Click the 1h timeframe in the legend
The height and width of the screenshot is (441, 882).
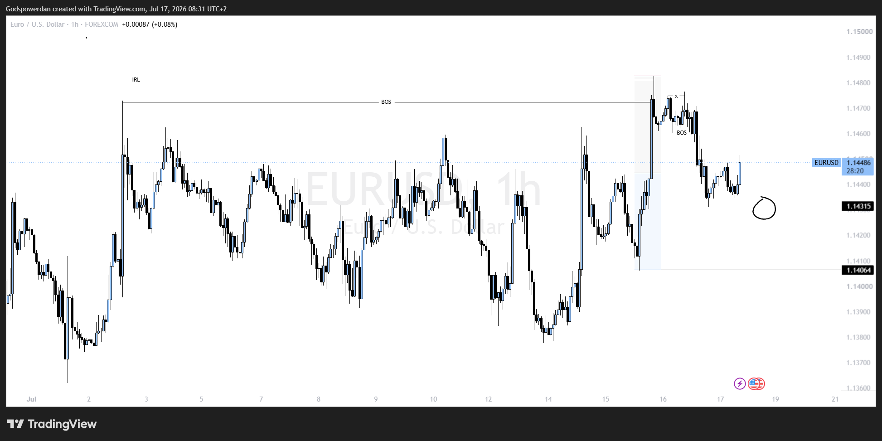75,24
